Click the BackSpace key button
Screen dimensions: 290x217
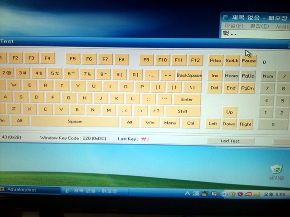point(189,75)
